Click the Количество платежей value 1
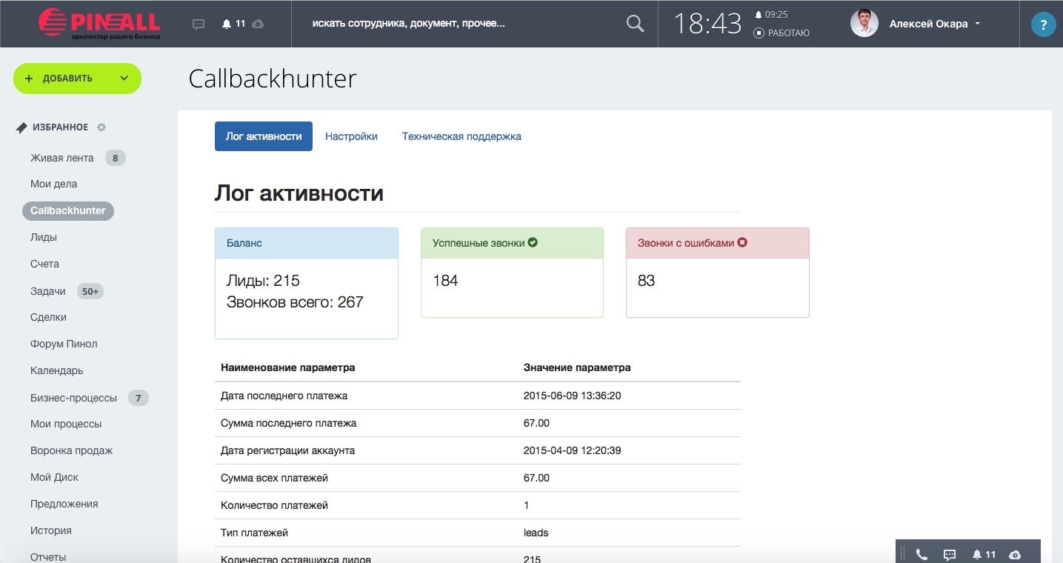 tap(527, 505)
